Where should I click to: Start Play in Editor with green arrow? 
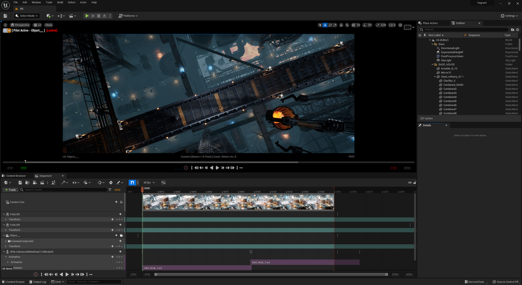click(x=87, y=16)
